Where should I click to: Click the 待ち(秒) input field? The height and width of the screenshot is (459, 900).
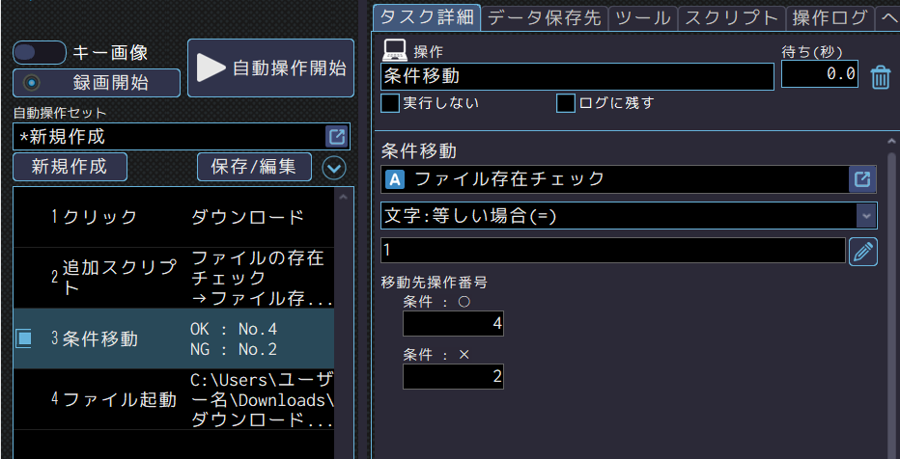click(x=820, y=73)
